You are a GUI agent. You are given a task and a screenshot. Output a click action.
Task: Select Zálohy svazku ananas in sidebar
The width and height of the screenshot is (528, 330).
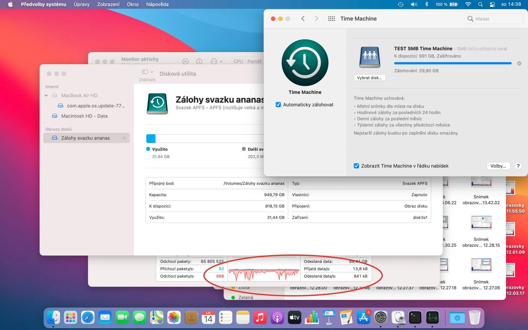point(86,138)
